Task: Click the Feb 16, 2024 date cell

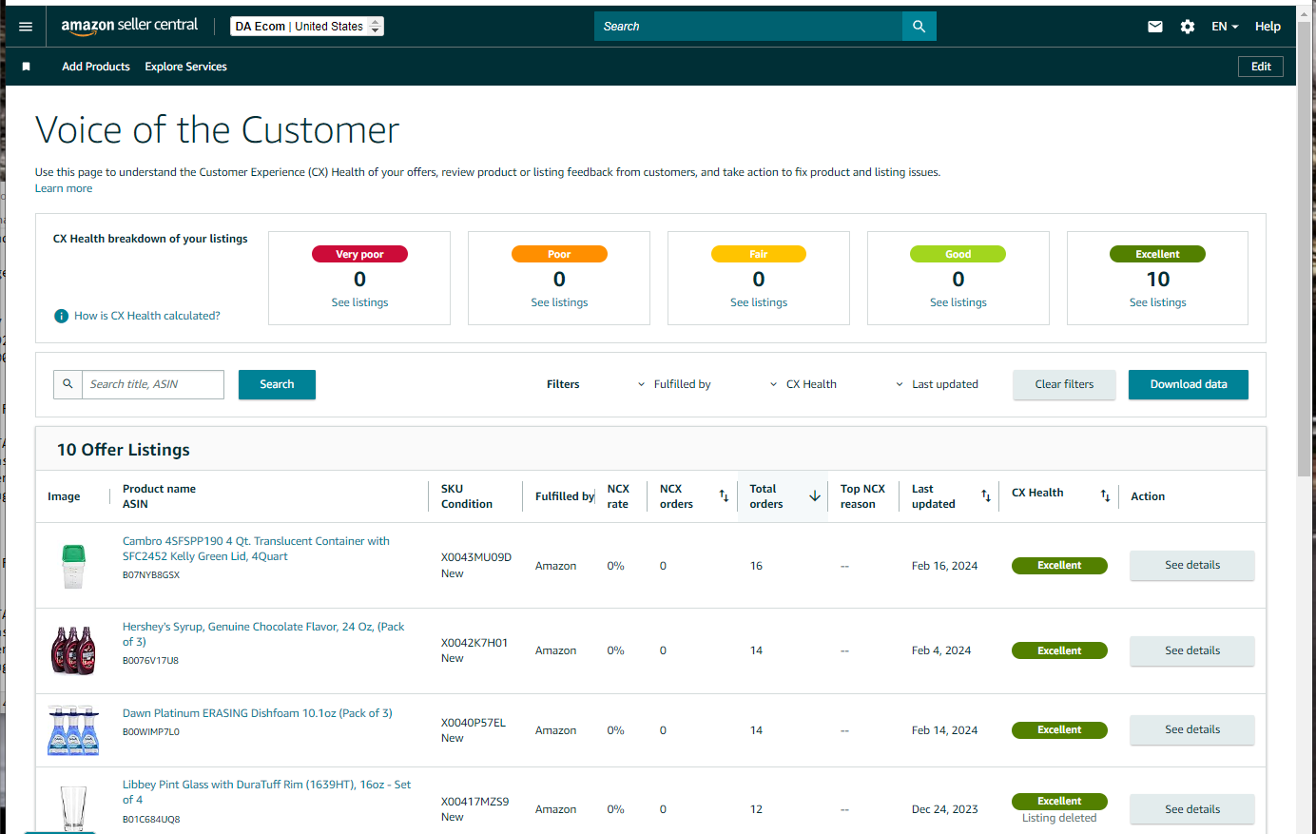Action: [x=944, y=566]
